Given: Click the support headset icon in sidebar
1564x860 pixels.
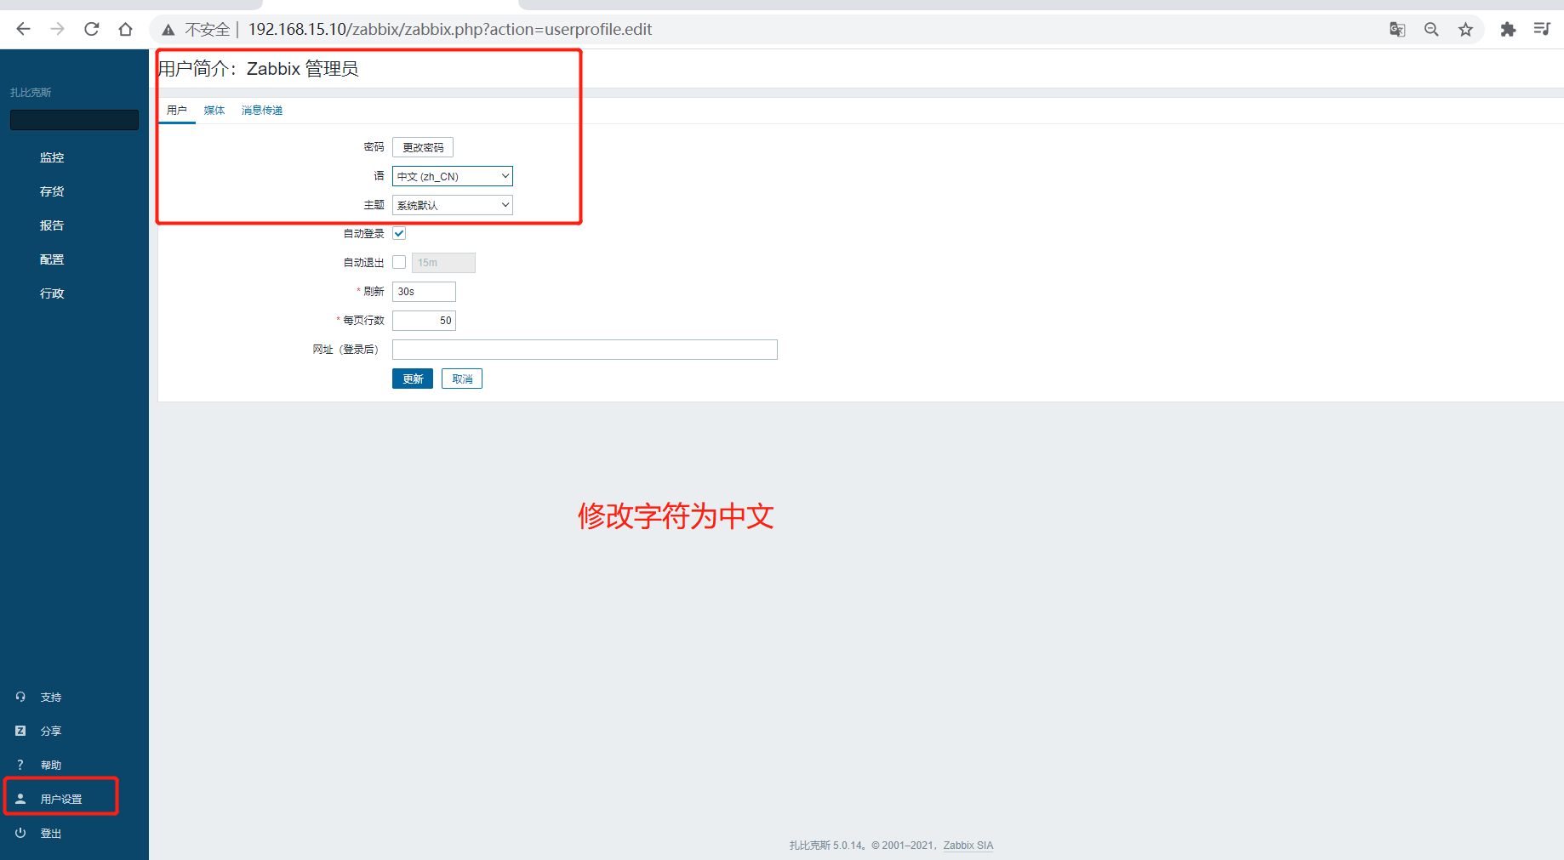Looking at the screenshot, I should tap(20, 697).
